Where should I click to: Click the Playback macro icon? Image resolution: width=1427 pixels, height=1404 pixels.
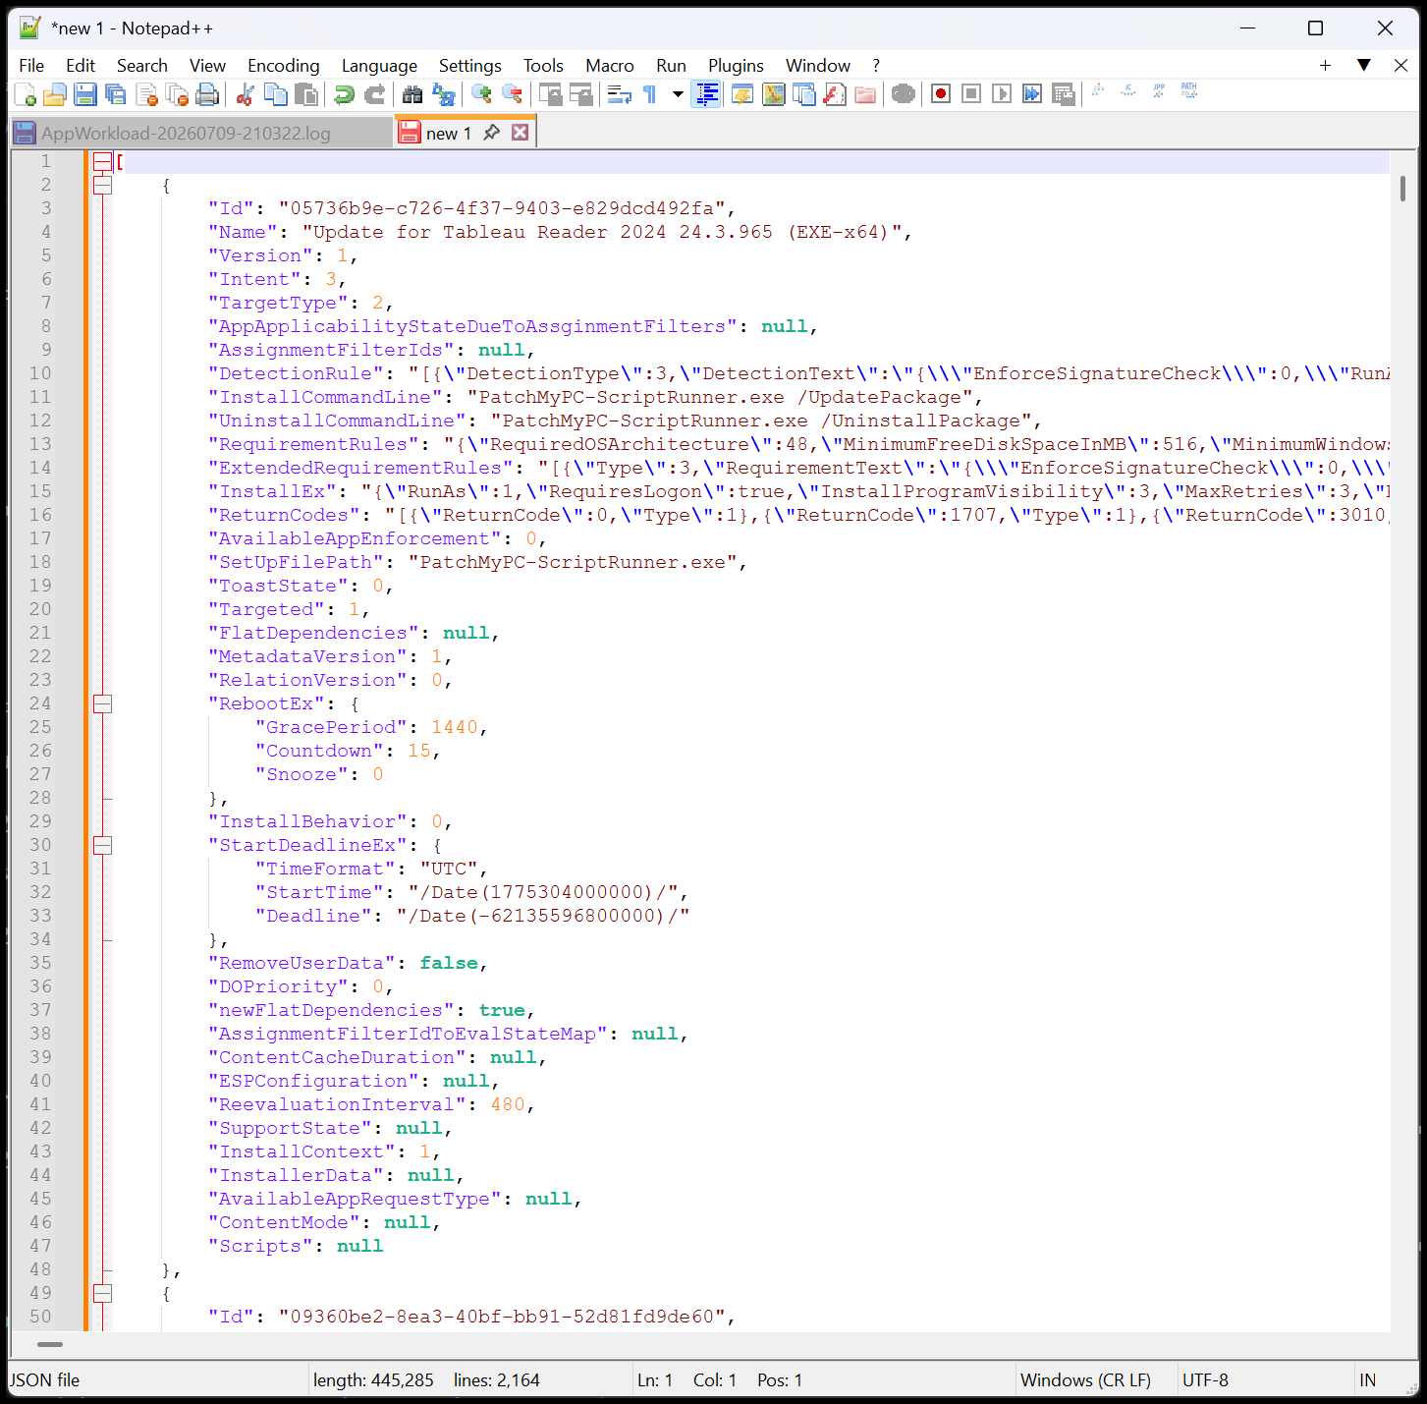pos(1002,94)
